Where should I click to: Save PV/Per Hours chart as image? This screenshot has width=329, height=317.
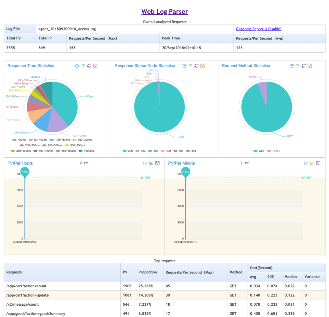pyautogui.click(x=157, y=163)
